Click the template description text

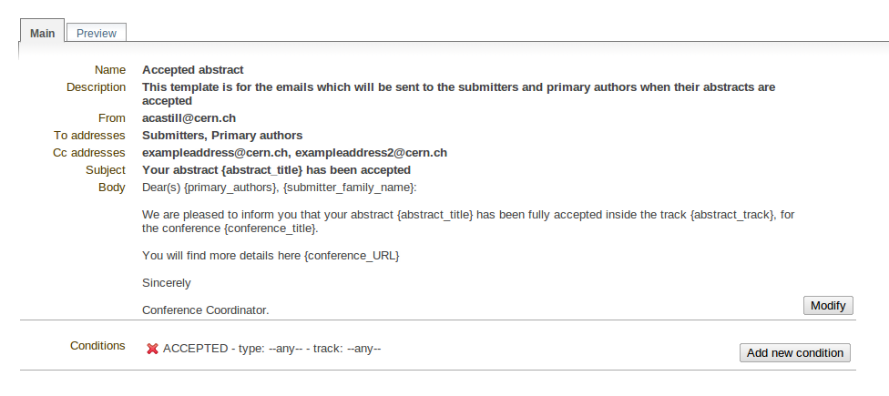coord(459,94)
